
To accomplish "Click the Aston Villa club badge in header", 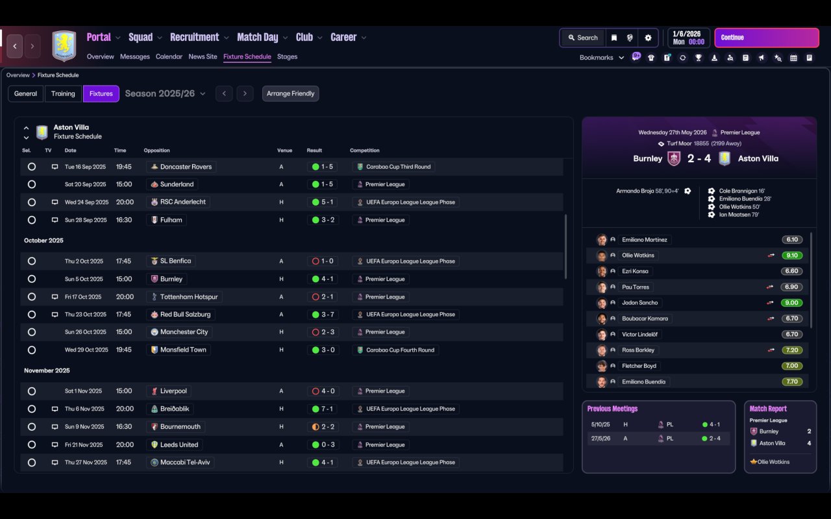I will point(64,46).
